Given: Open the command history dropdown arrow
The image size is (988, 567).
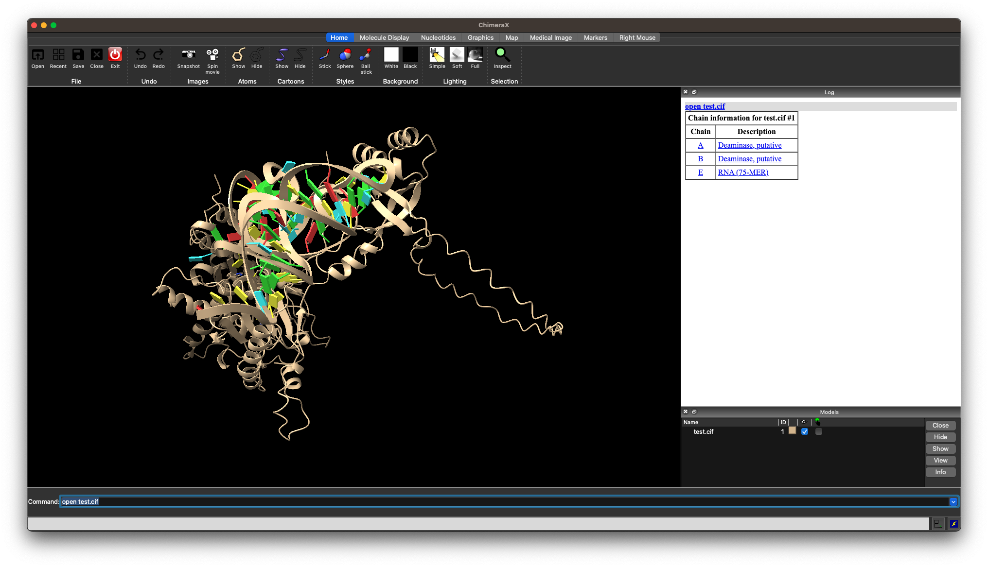Looking at the screenshot, I should point(953,502).
